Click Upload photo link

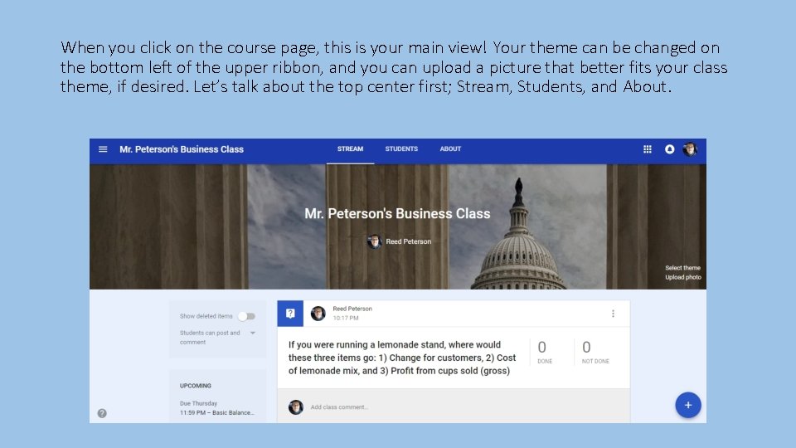pyautogui.click(x=682, y=277)
